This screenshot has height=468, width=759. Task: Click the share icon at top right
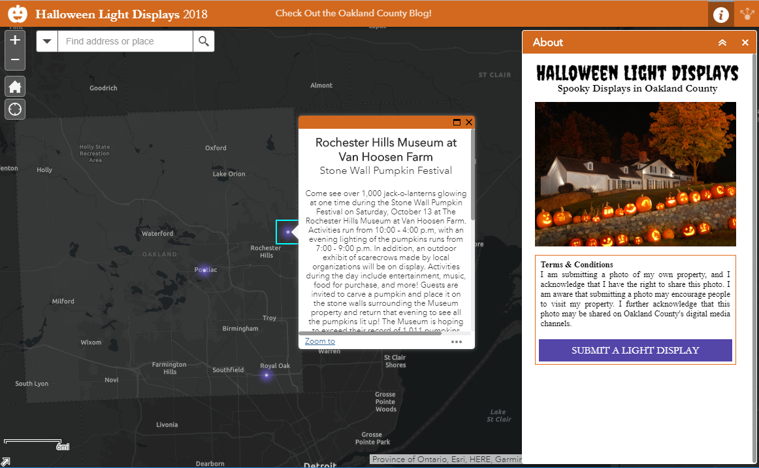tap(746, 13)
